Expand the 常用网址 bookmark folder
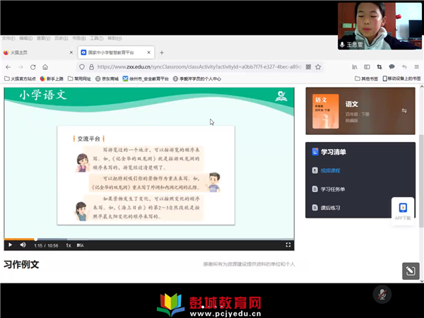 tap(79, 78)
